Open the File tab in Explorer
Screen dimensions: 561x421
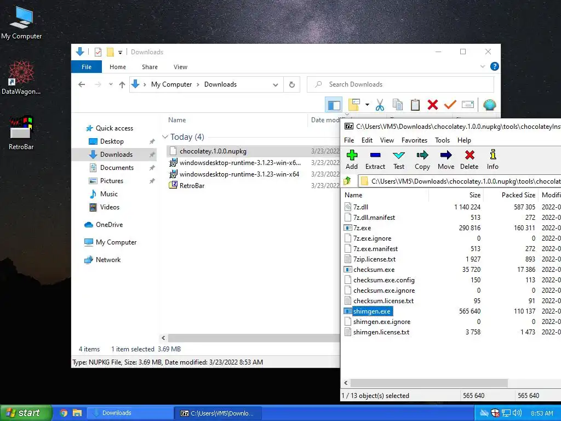(x=87, y=67)
